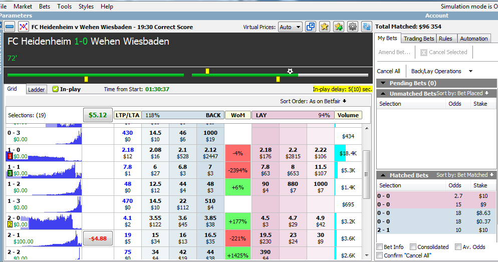498x262 pixels.
Task: Open the Rules tab
Action: tap(445, 39)
